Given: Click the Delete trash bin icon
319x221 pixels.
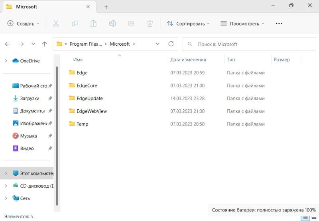Looking at the screenshot, I should pyautogui.click(x=150, y=23).
